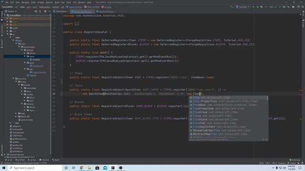This screenshot has width=305, height=171.
Task: Expand the folded import statement
Action: pos(77,24)
